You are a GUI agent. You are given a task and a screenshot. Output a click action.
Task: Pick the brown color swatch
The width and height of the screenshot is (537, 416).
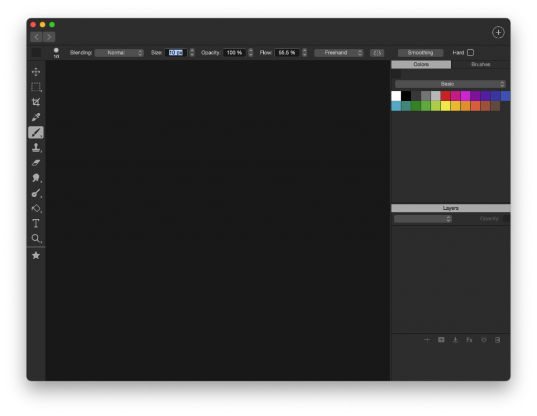pos(496,106)
